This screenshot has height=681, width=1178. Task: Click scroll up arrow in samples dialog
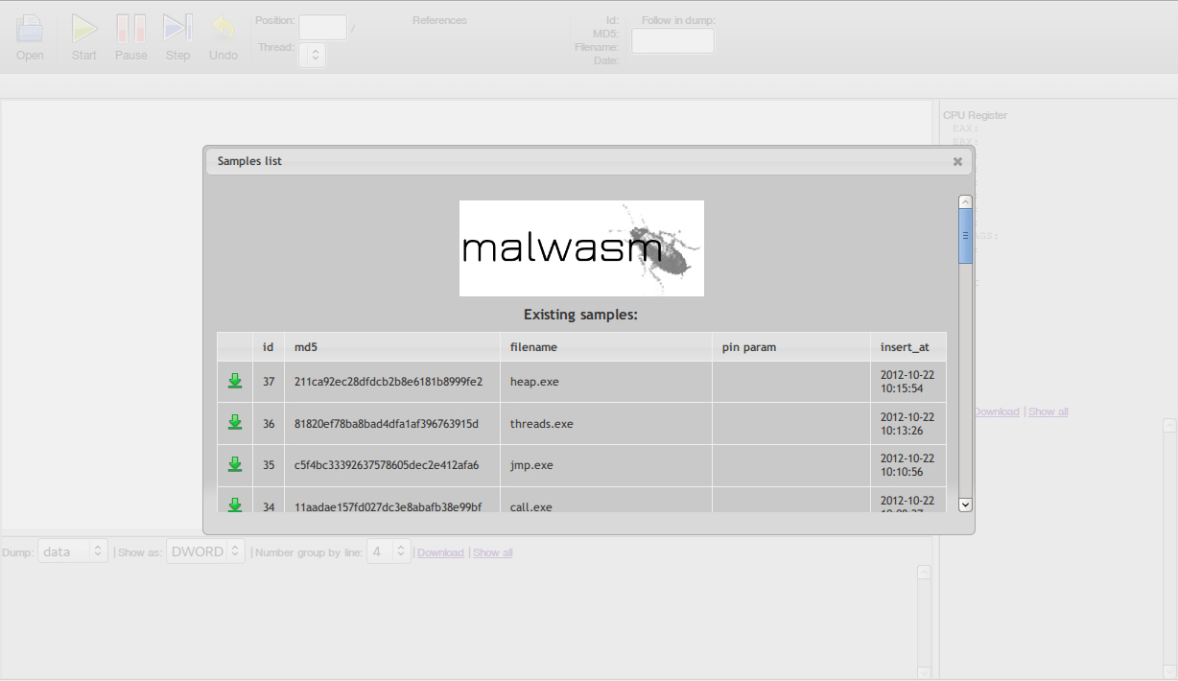[965, 202]
